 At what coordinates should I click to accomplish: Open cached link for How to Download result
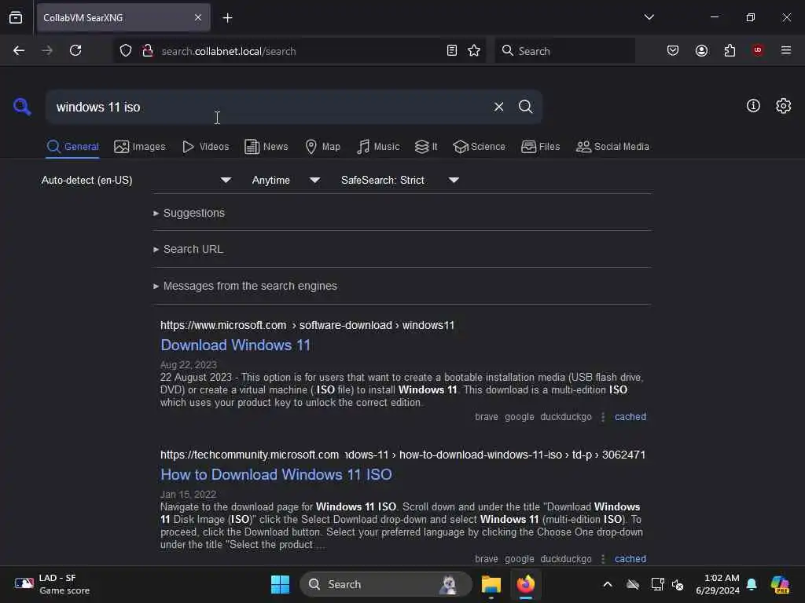pyautogui.click(x=630, y=559)
